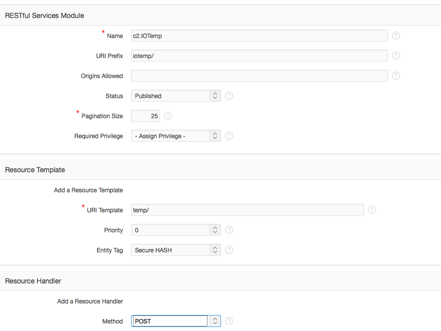Click the Pagination Size help icon
Image resolution: width=441 pixels, height=331 pixels.
pos(168,116)
